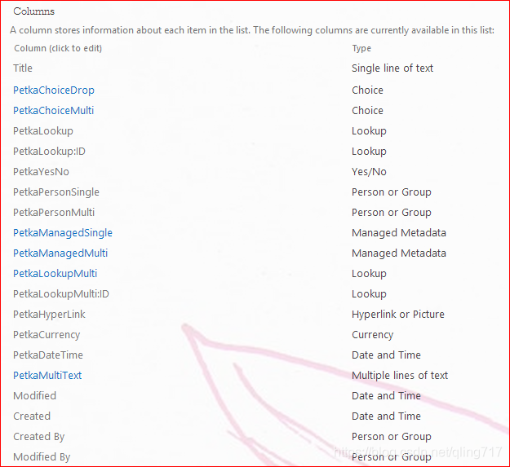Click the Created column name

click(x=32, y=416)
